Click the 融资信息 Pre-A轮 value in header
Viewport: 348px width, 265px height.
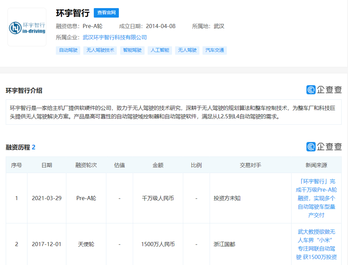point(93,26)
